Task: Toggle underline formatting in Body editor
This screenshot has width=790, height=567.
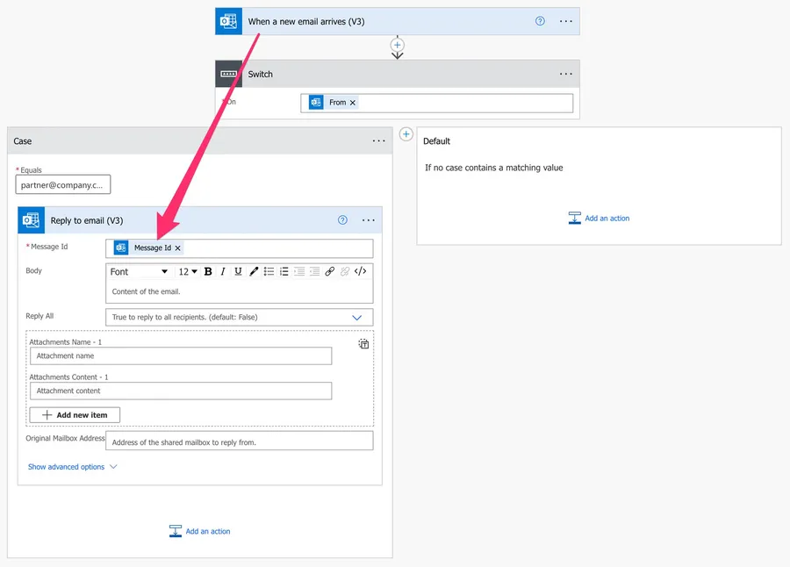Action: [x=238, y=272]
